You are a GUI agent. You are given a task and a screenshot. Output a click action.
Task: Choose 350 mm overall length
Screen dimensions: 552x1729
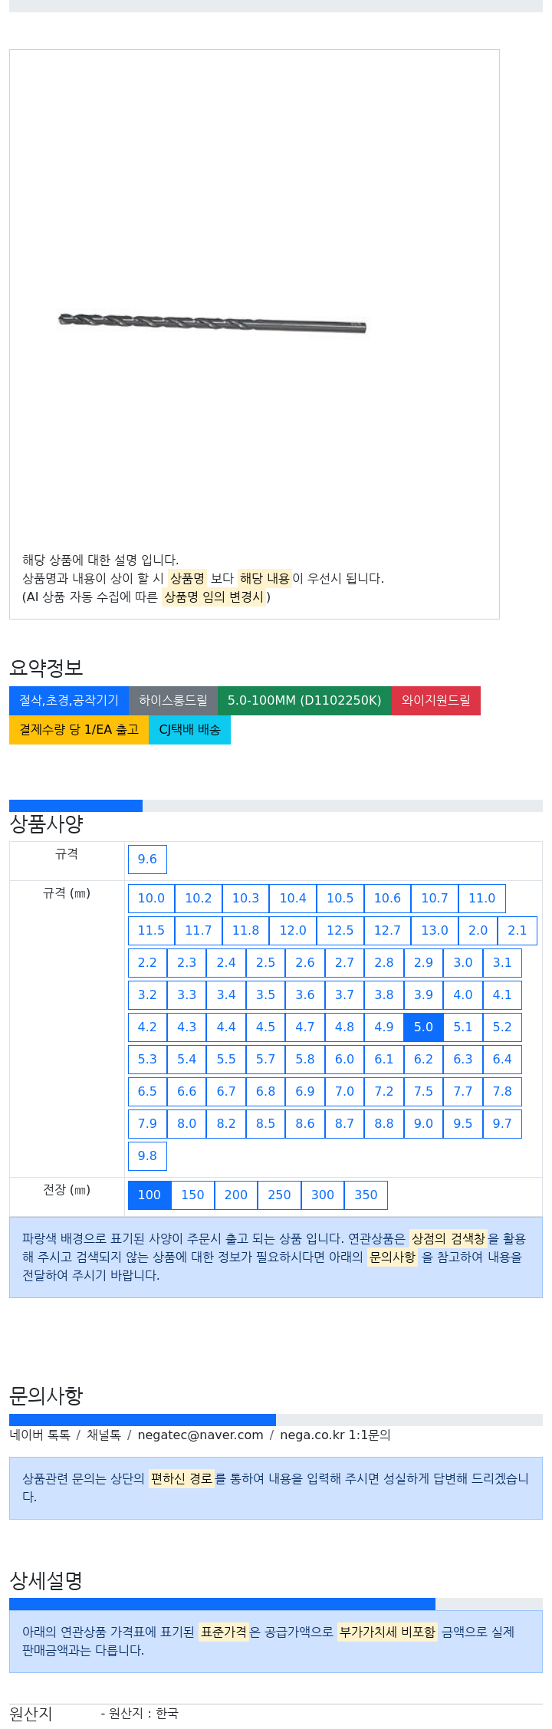(x=366, y=1195)
